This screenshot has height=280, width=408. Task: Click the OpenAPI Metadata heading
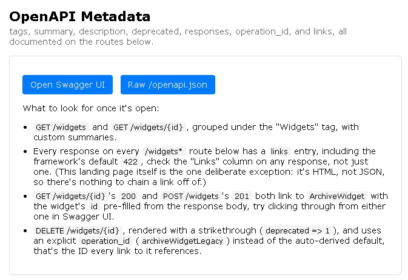(79, 16)
